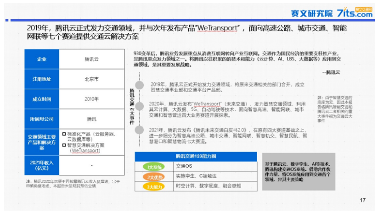
Task: Click the 所属母公司 header cell
Action: coord(42,119)
